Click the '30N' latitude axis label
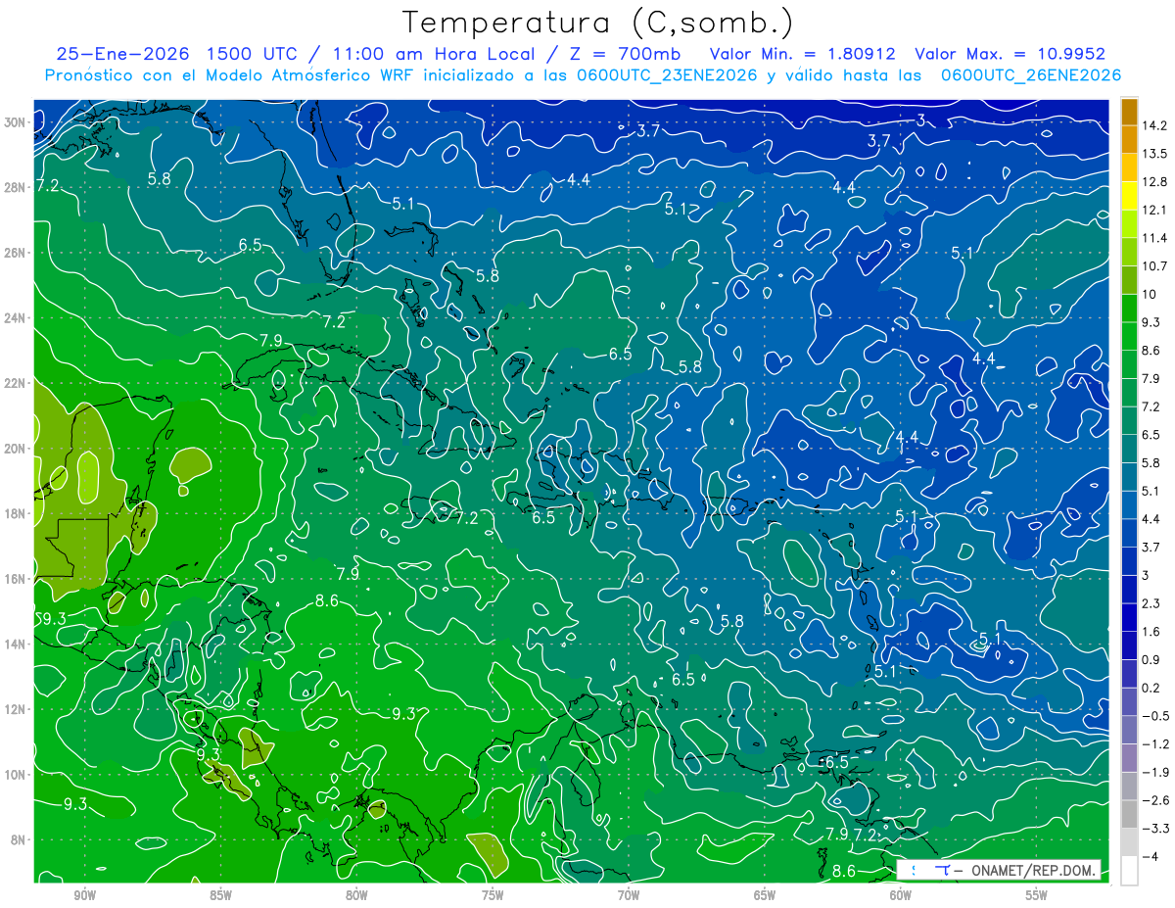Viewport: 1175px width, 908px height. coord(17,122)
